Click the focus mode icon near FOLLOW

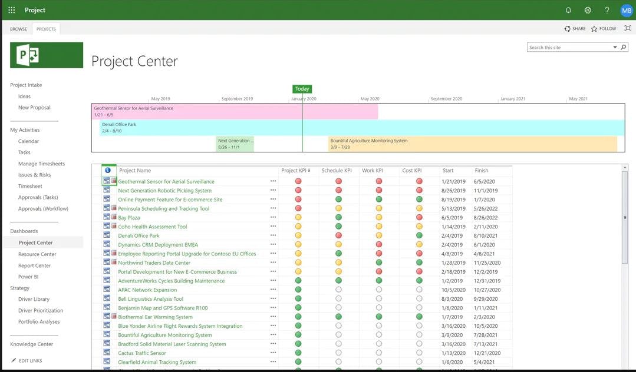tap(627, 28)
